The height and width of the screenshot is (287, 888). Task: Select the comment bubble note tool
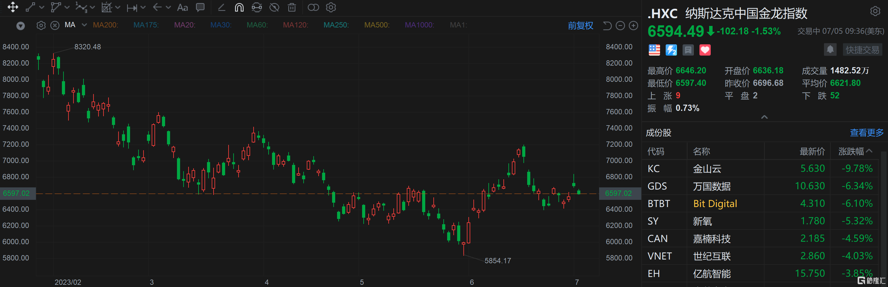[x=200, y=7]
